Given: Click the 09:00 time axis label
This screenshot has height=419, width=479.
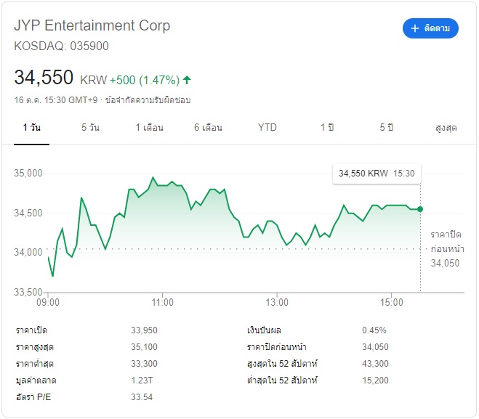Looking at the screenshot, I should tap(48, 302).
